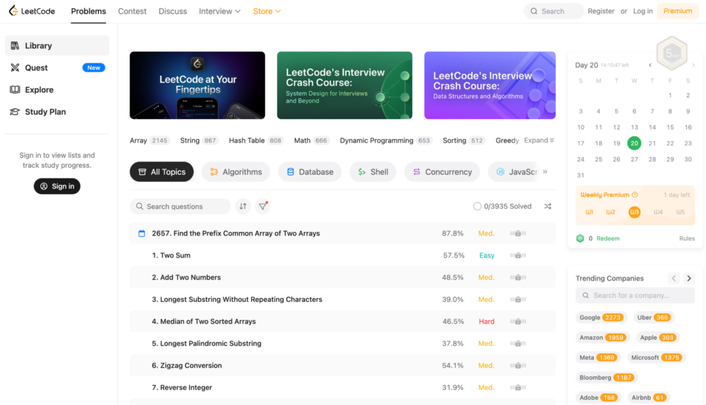Select day 20 in the calendar
Viewport: 706px width, 405px height.
tap(634, 143)
